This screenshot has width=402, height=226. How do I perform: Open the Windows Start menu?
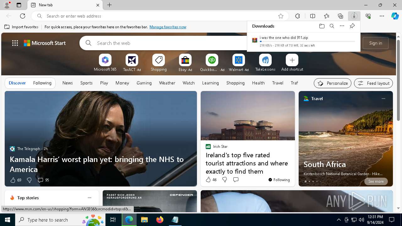click(8, 220)
